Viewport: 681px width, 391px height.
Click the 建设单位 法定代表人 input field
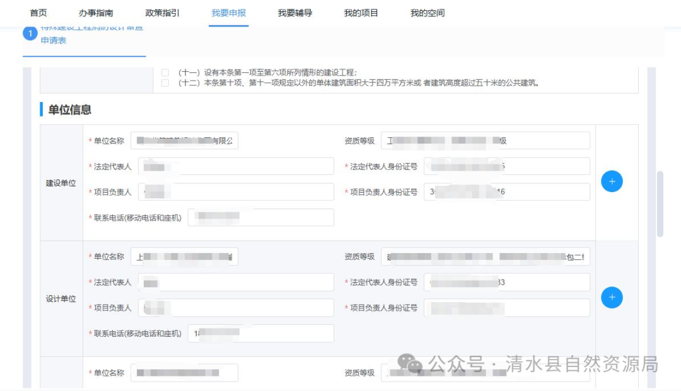coord(236,166)
